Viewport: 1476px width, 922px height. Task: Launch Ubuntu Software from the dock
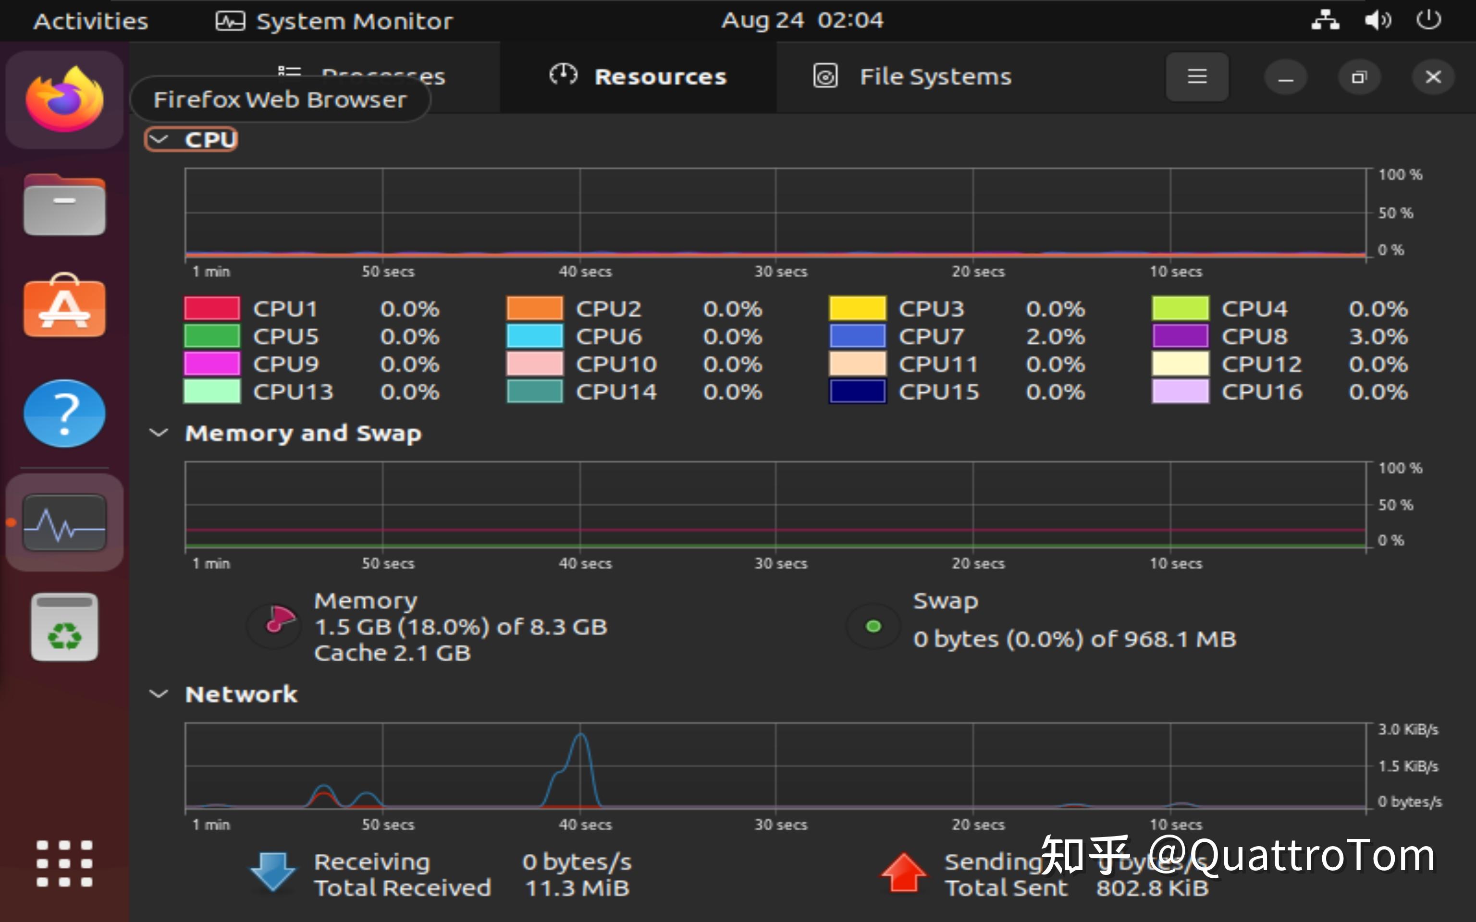tap(65, 306)
